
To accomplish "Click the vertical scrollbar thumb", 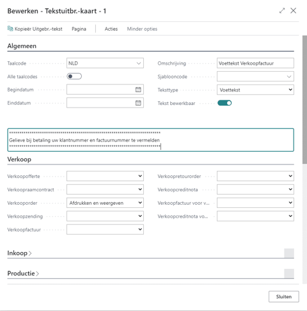I will 304,100.
